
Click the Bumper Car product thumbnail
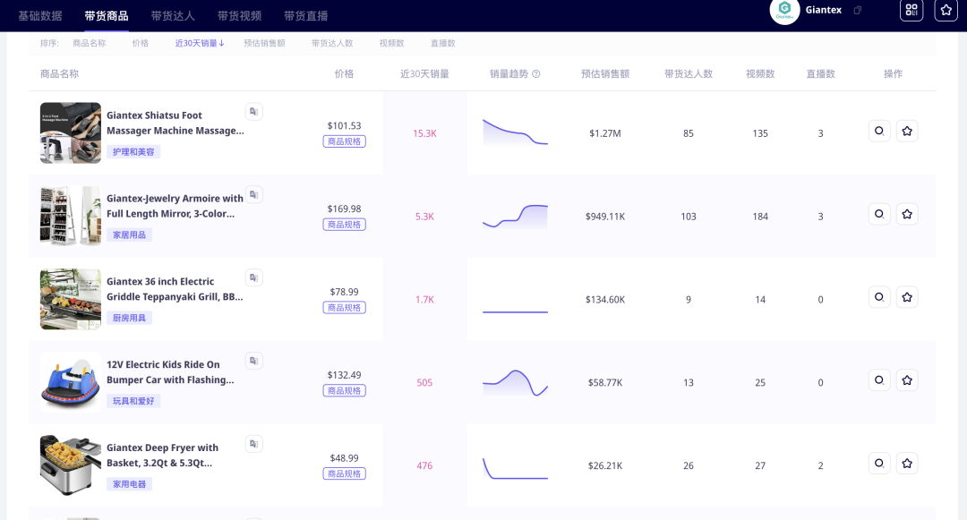pyautogui.click(x=71, y=380)
